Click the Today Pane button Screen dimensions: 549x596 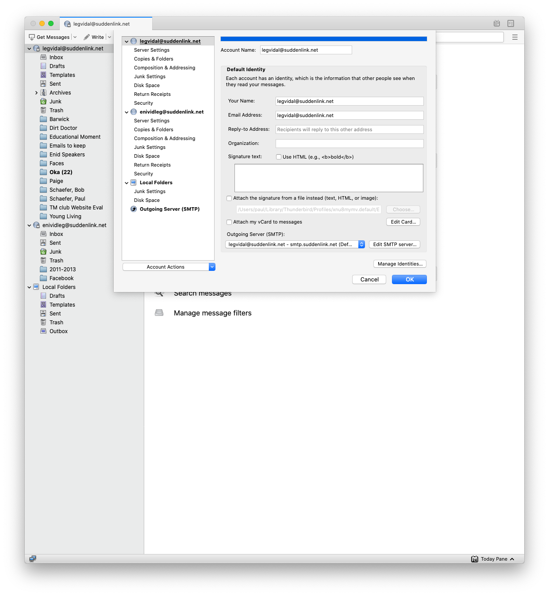pos(493,559)
